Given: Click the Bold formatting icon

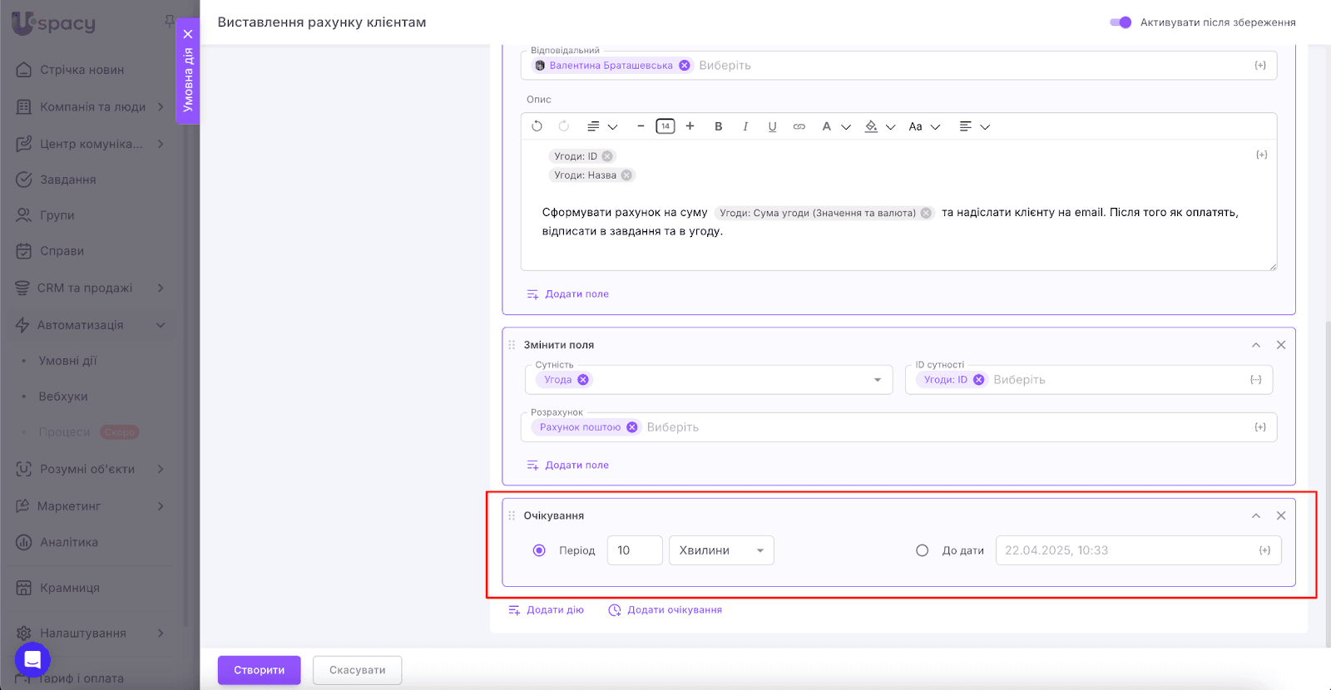Looking at the screenshot, I should point(719,126).
